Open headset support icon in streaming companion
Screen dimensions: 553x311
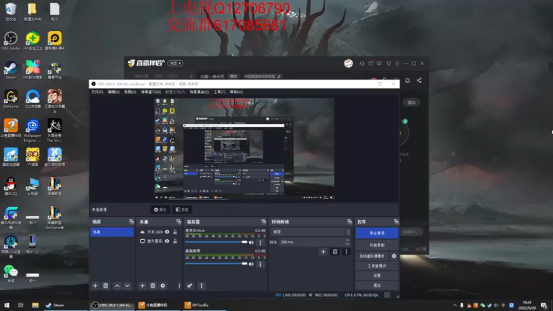pyautogui.click(x=362, y=64)
